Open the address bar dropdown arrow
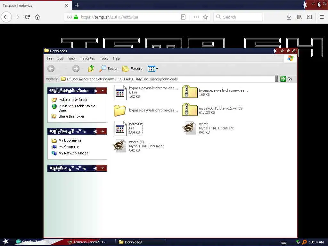This screenshot has height=246, width=328. 276,79
